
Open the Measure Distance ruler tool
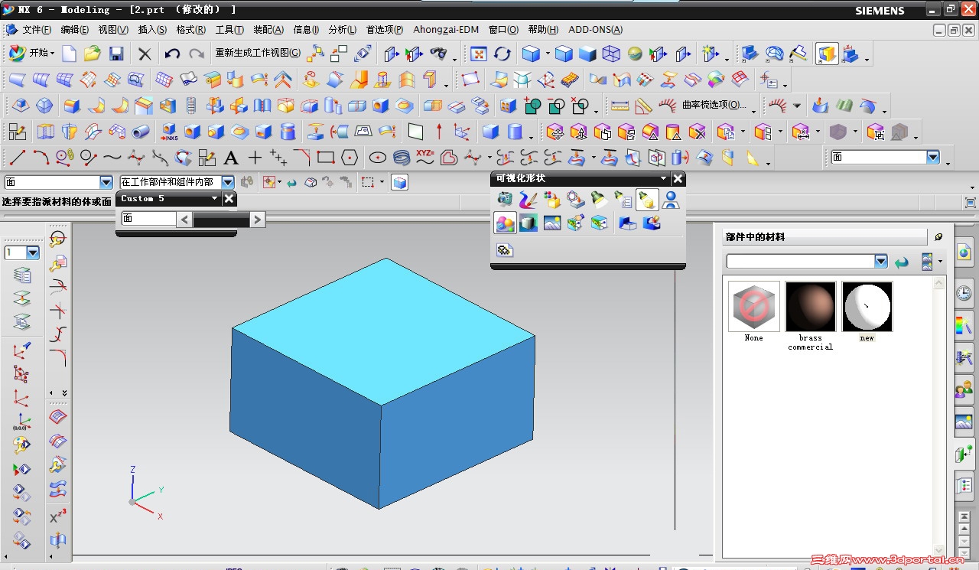(620, 106)
